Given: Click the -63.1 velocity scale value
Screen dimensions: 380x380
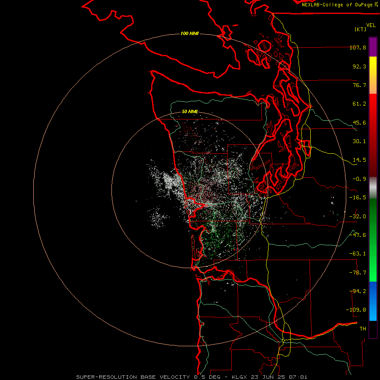Looking at the screenshot, I should click(x=358, y=254).
